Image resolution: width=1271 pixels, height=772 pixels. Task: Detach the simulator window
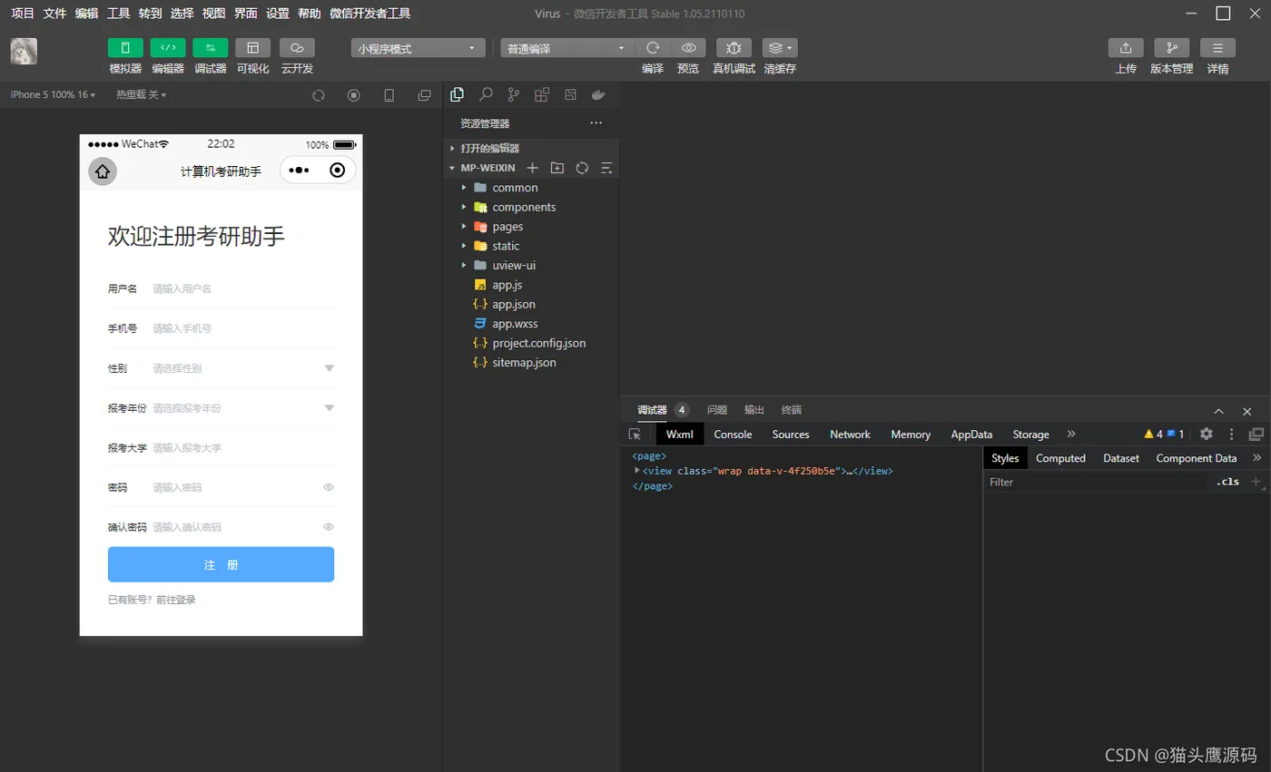[x=424, y=95]
